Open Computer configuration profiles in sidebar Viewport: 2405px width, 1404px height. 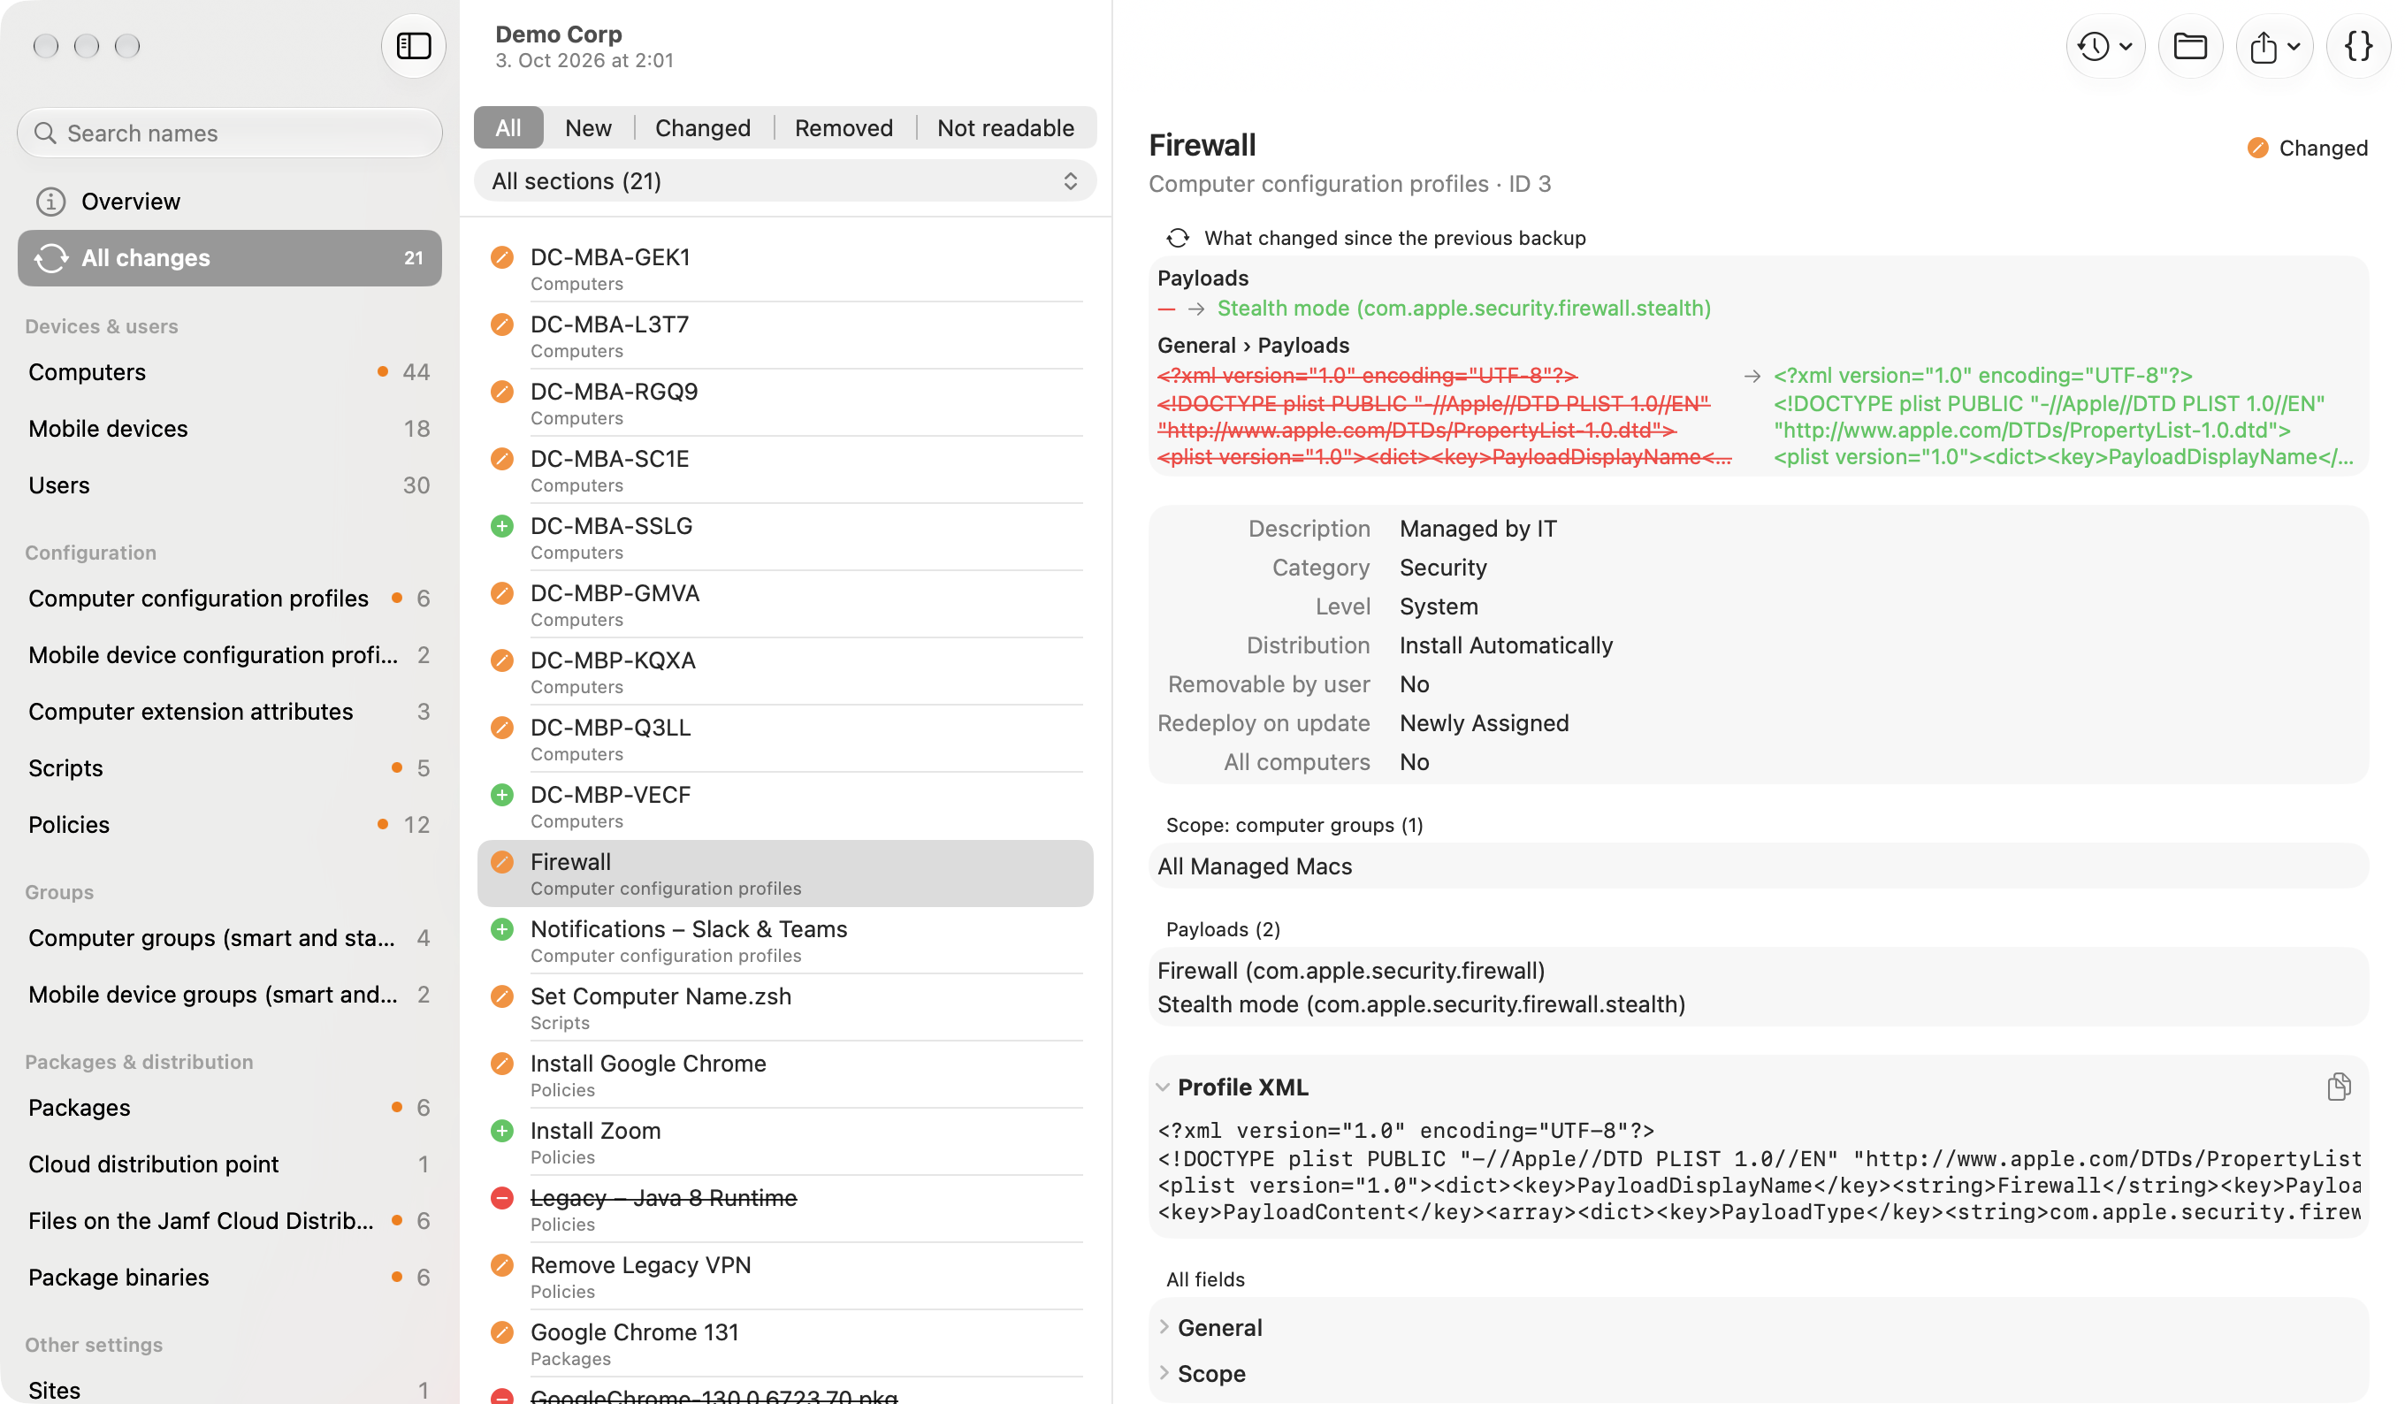point(230,599)
